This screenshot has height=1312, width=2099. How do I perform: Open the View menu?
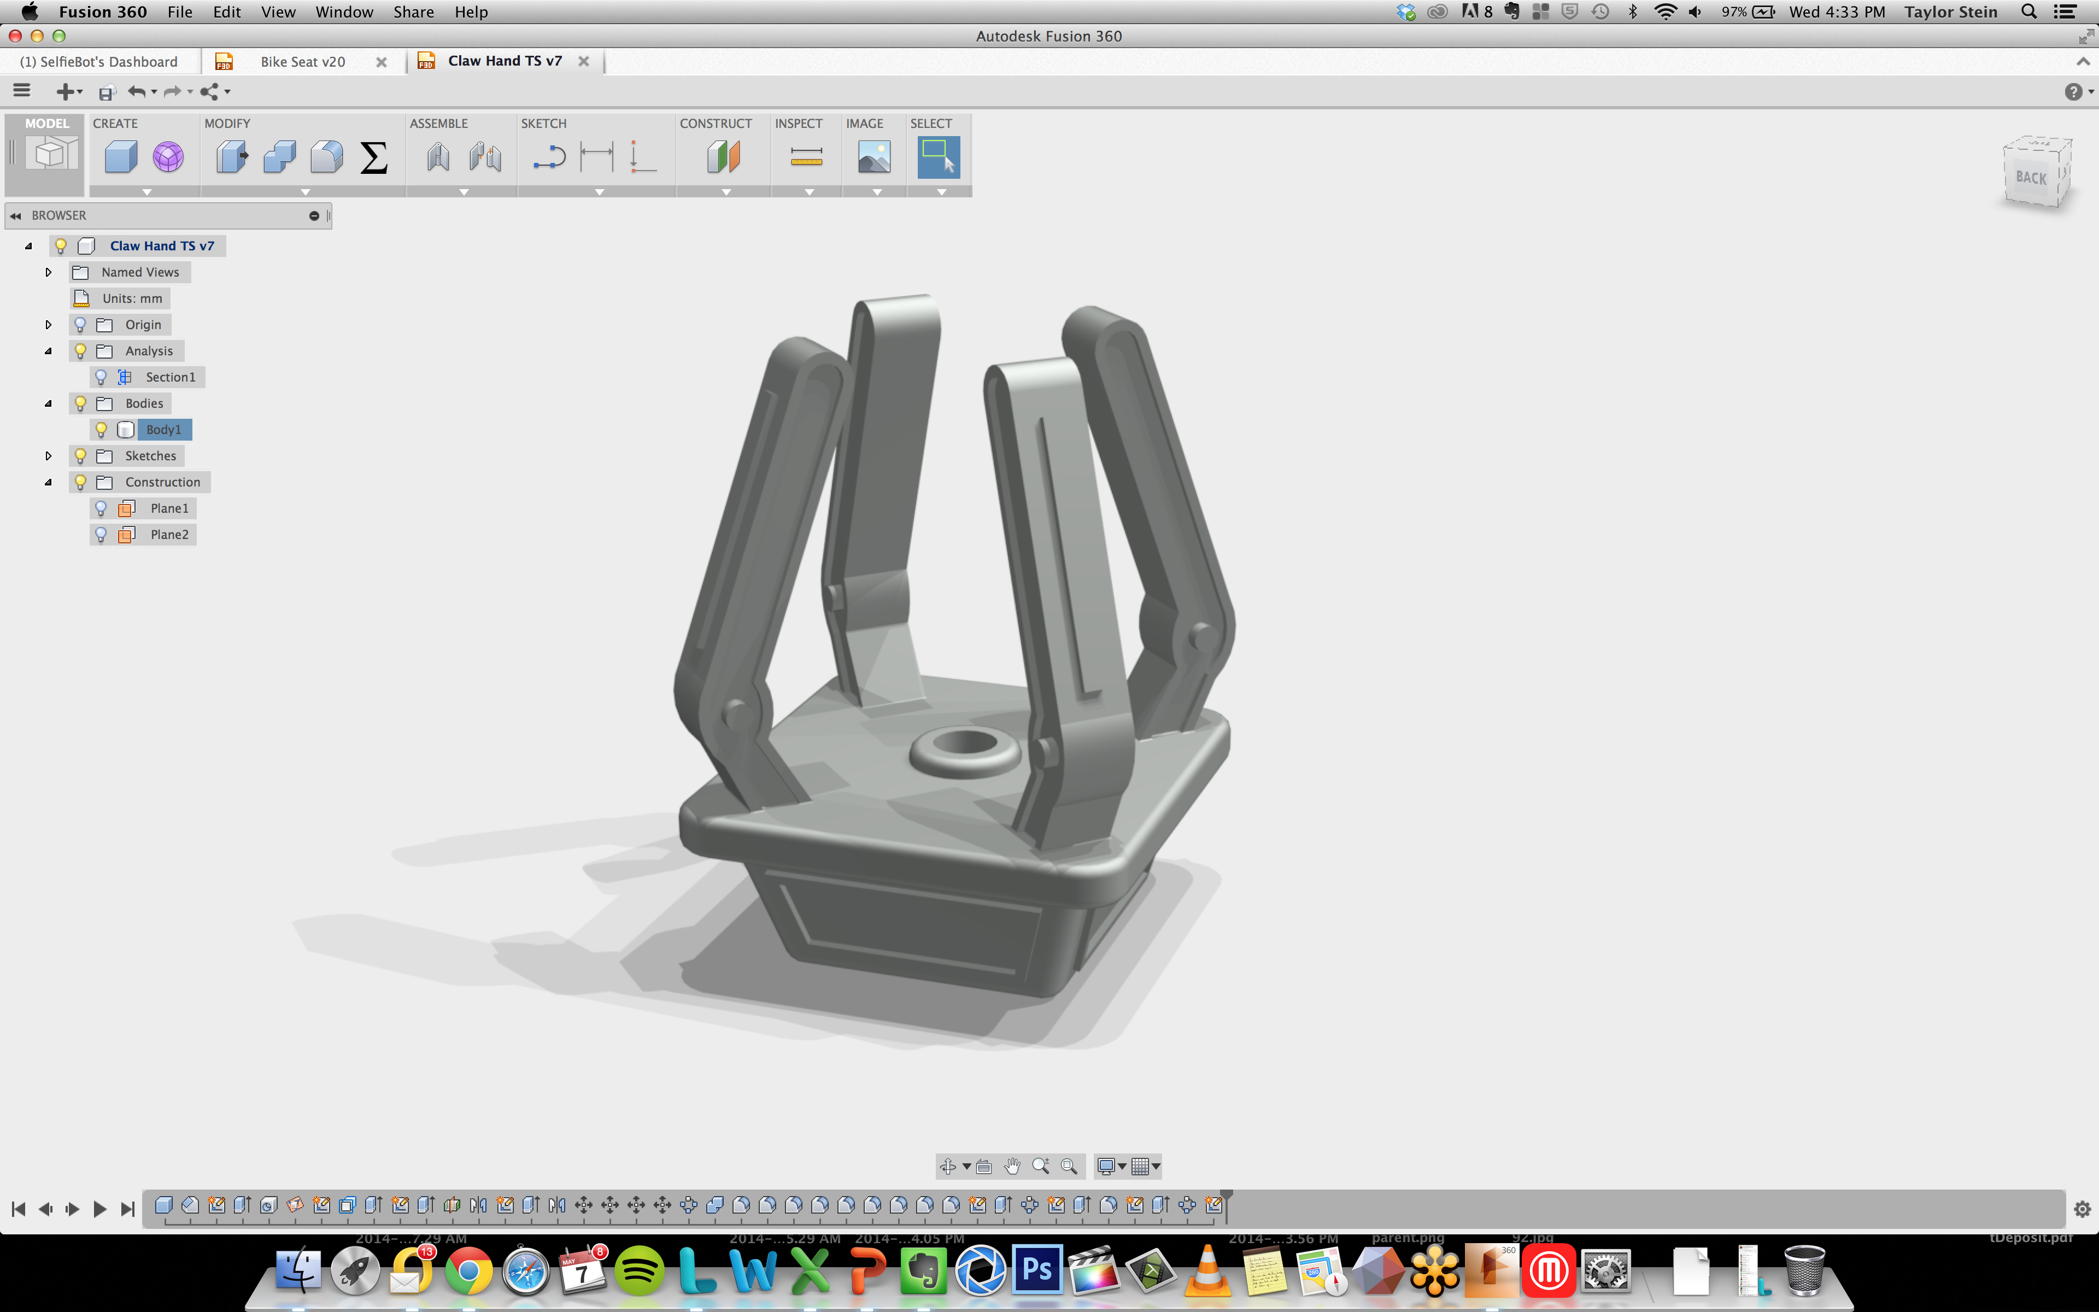278,12
